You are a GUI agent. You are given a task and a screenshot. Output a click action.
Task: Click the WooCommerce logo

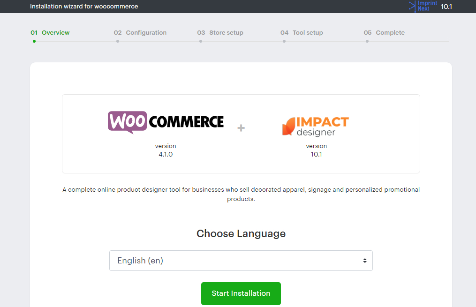pyautogui.click(x=166, y=122)
